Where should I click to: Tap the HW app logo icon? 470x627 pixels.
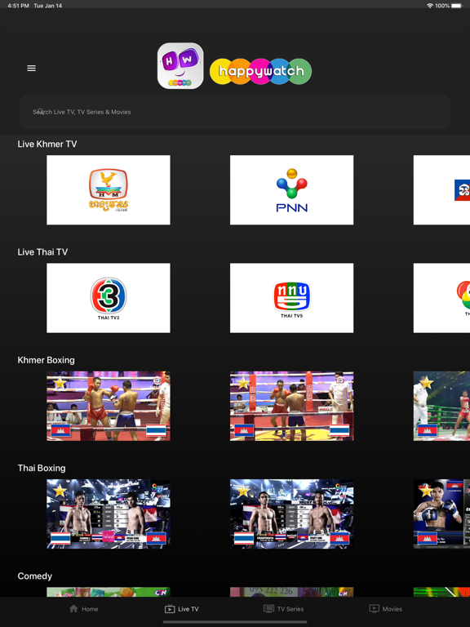pyautogui.click(x=180, y=66)
